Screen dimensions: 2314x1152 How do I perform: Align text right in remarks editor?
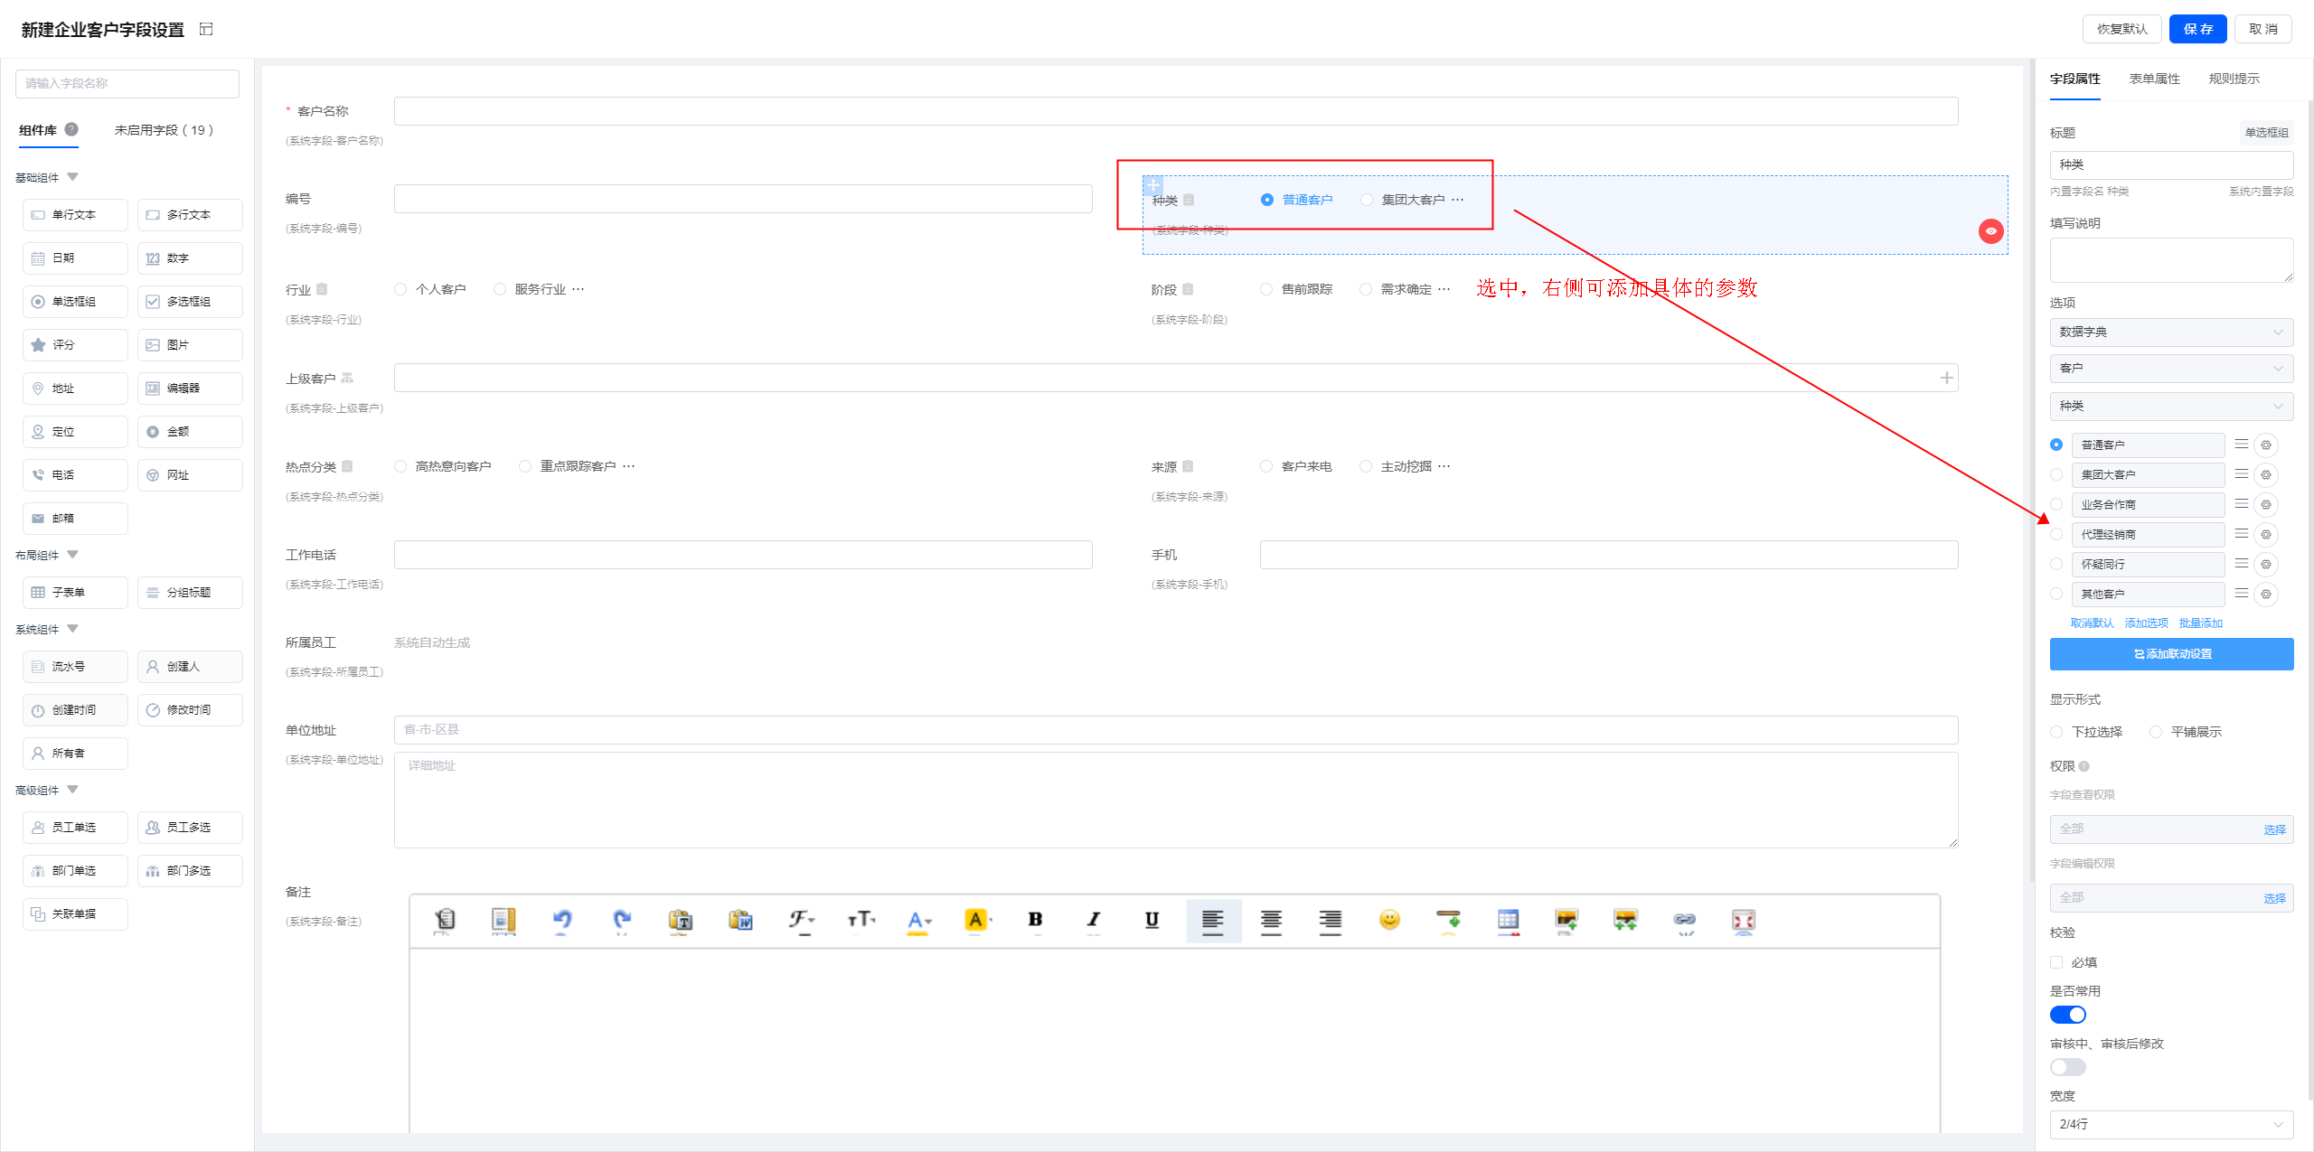pyautogui.click(x=1331, y=921)
